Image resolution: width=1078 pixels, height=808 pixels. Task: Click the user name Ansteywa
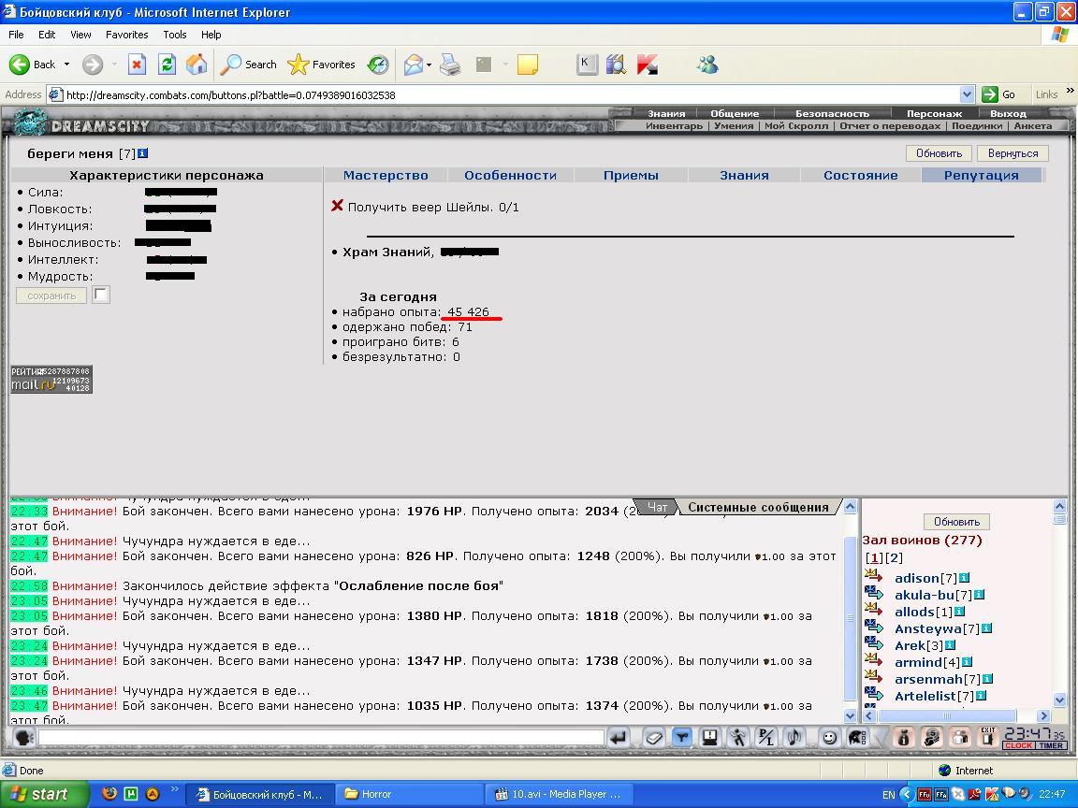tap(928, 628)
